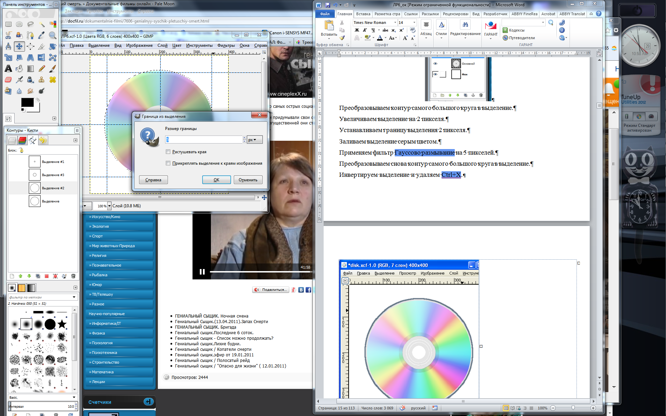Image resolution: width=666 pixels, height=416 pixels.
Task: Click Справка button in border dialog
Action: coord(153,180)
